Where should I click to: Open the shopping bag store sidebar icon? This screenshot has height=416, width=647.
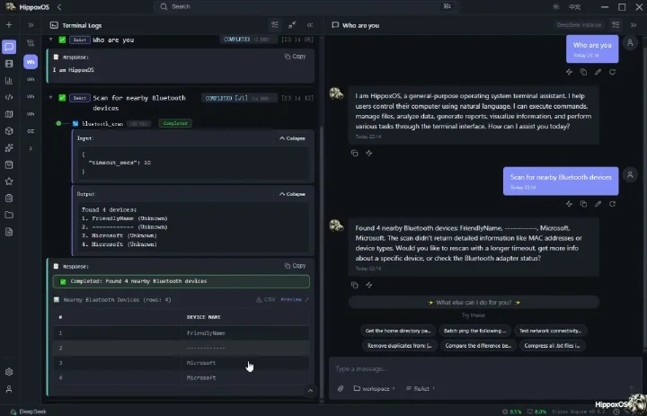click(9, 164)
